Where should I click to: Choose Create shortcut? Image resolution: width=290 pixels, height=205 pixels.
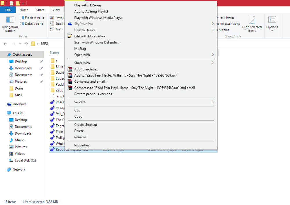click(86, 125)
